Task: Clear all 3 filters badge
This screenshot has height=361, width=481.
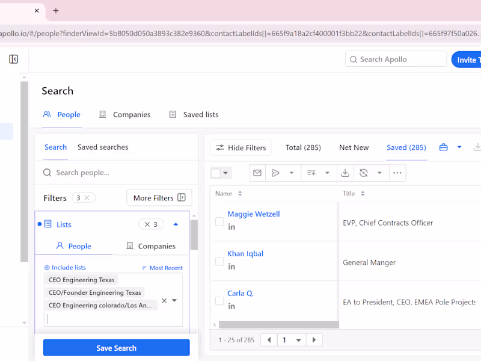Action: tap(84, 198)
